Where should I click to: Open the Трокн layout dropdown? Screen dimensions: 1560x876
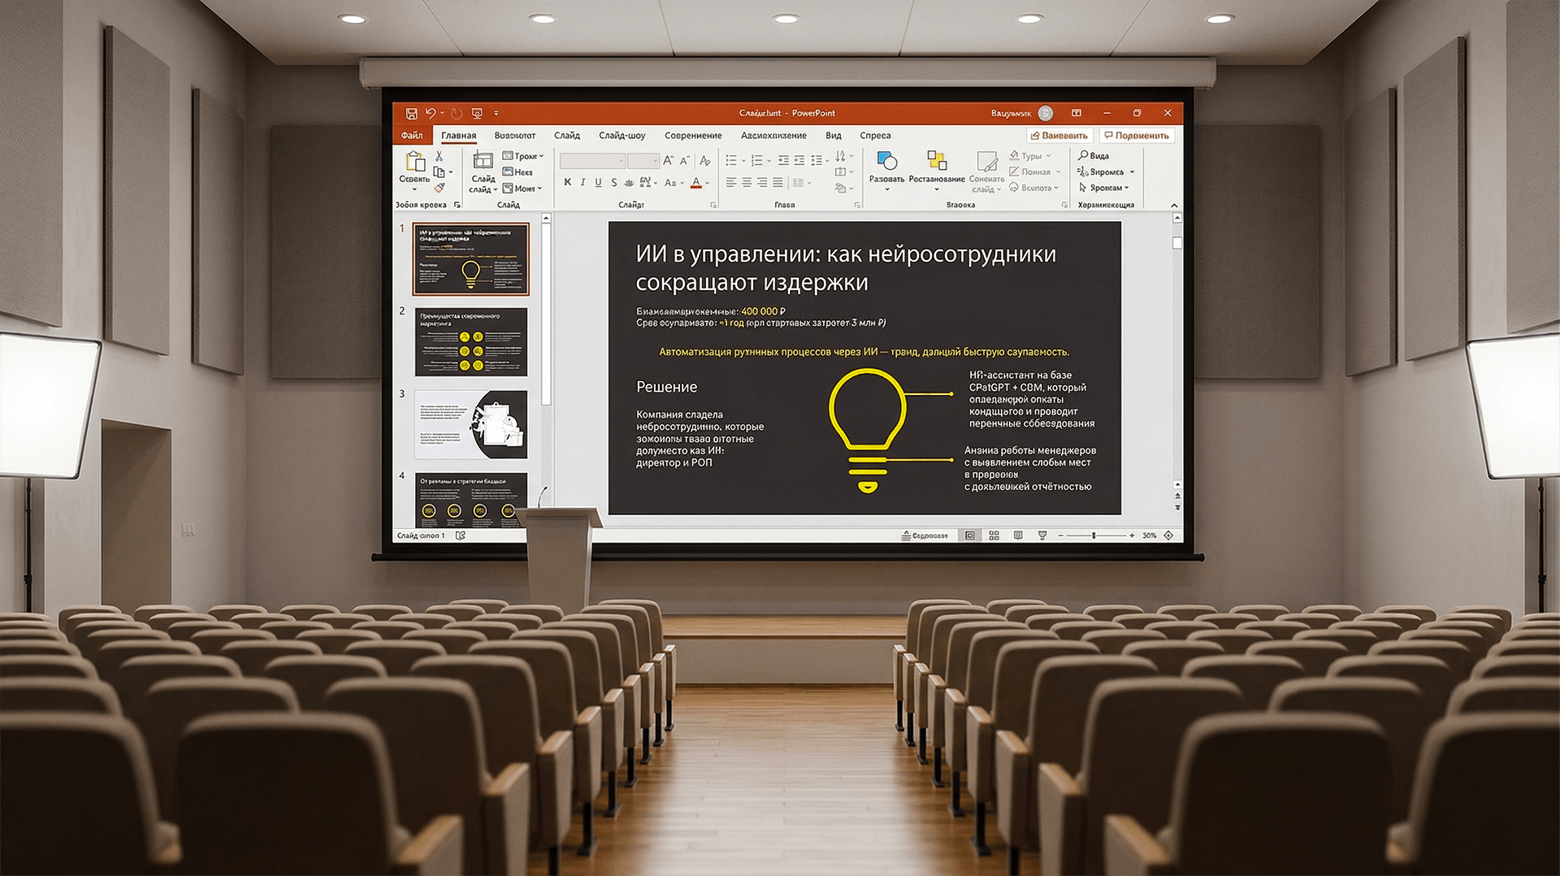point(522,156)
